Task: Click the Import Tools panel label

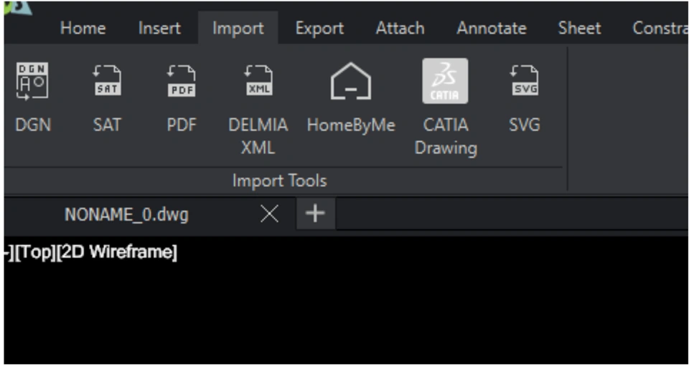Action: (279, 181)
